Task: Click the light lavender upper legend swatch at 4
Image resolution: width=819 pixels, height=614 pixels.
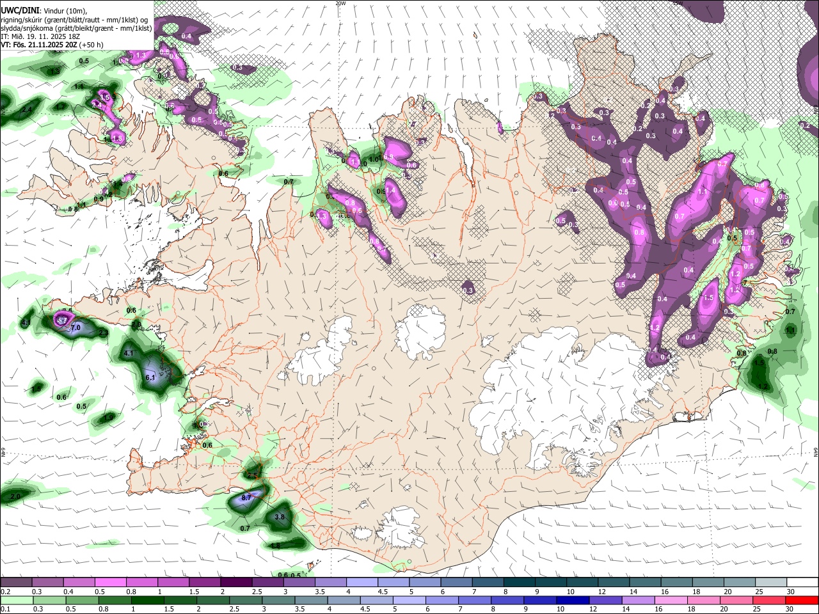Action: 362,582
